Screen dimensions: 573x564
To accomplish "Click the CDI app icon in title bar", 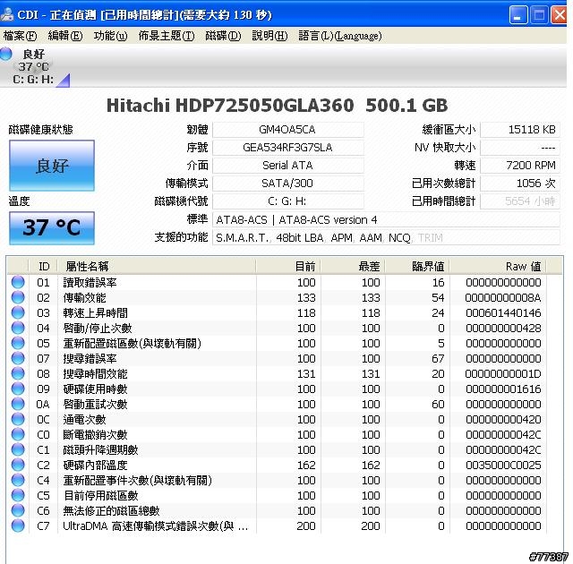I will (7, 14).
